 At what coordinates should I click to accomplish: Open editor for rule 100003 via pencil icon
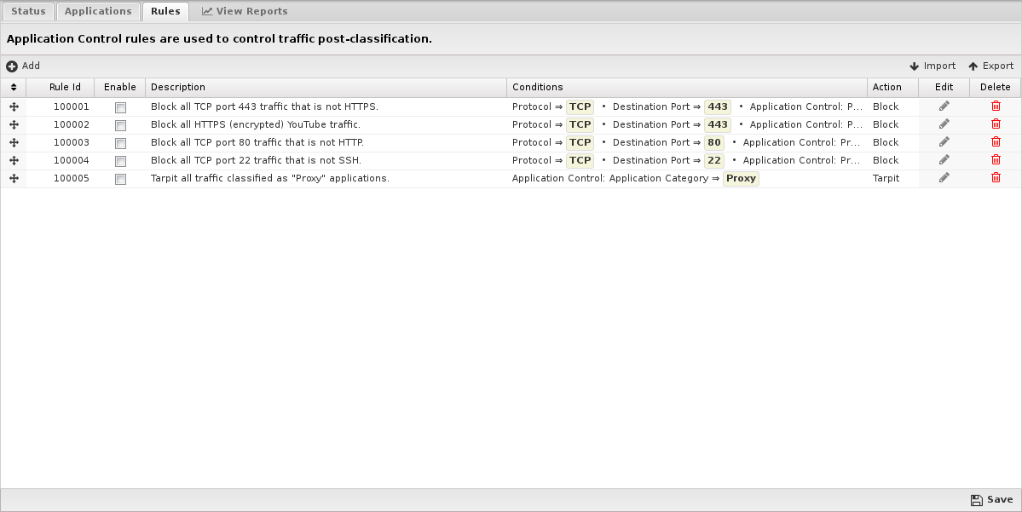944,142
